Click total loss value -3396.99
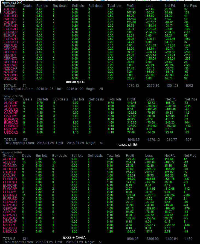The image size is (200, 244). (152, 239)
